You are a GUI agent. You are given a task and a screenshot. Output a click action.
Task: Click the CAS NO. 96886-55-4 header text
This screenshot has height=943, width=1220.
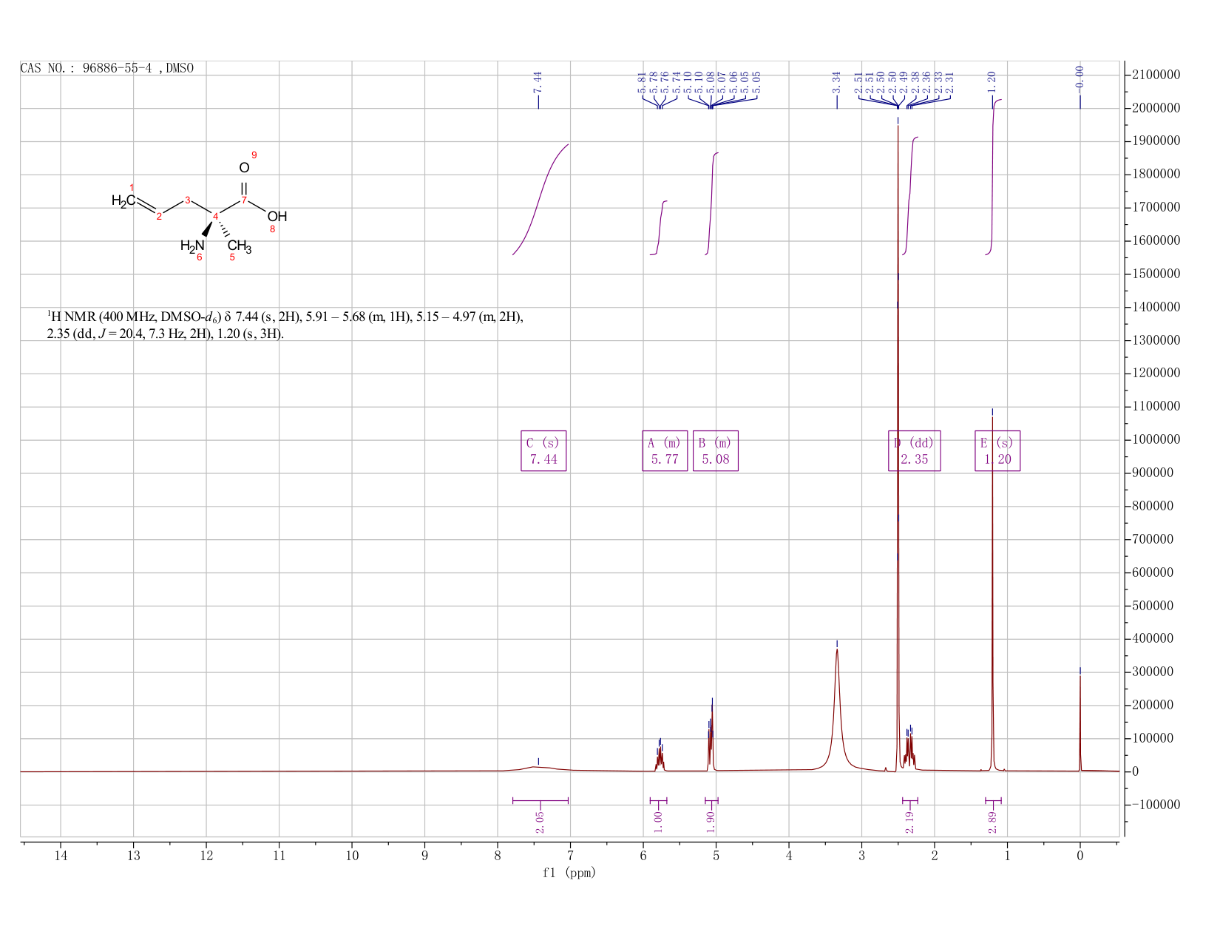click(107, 68)
